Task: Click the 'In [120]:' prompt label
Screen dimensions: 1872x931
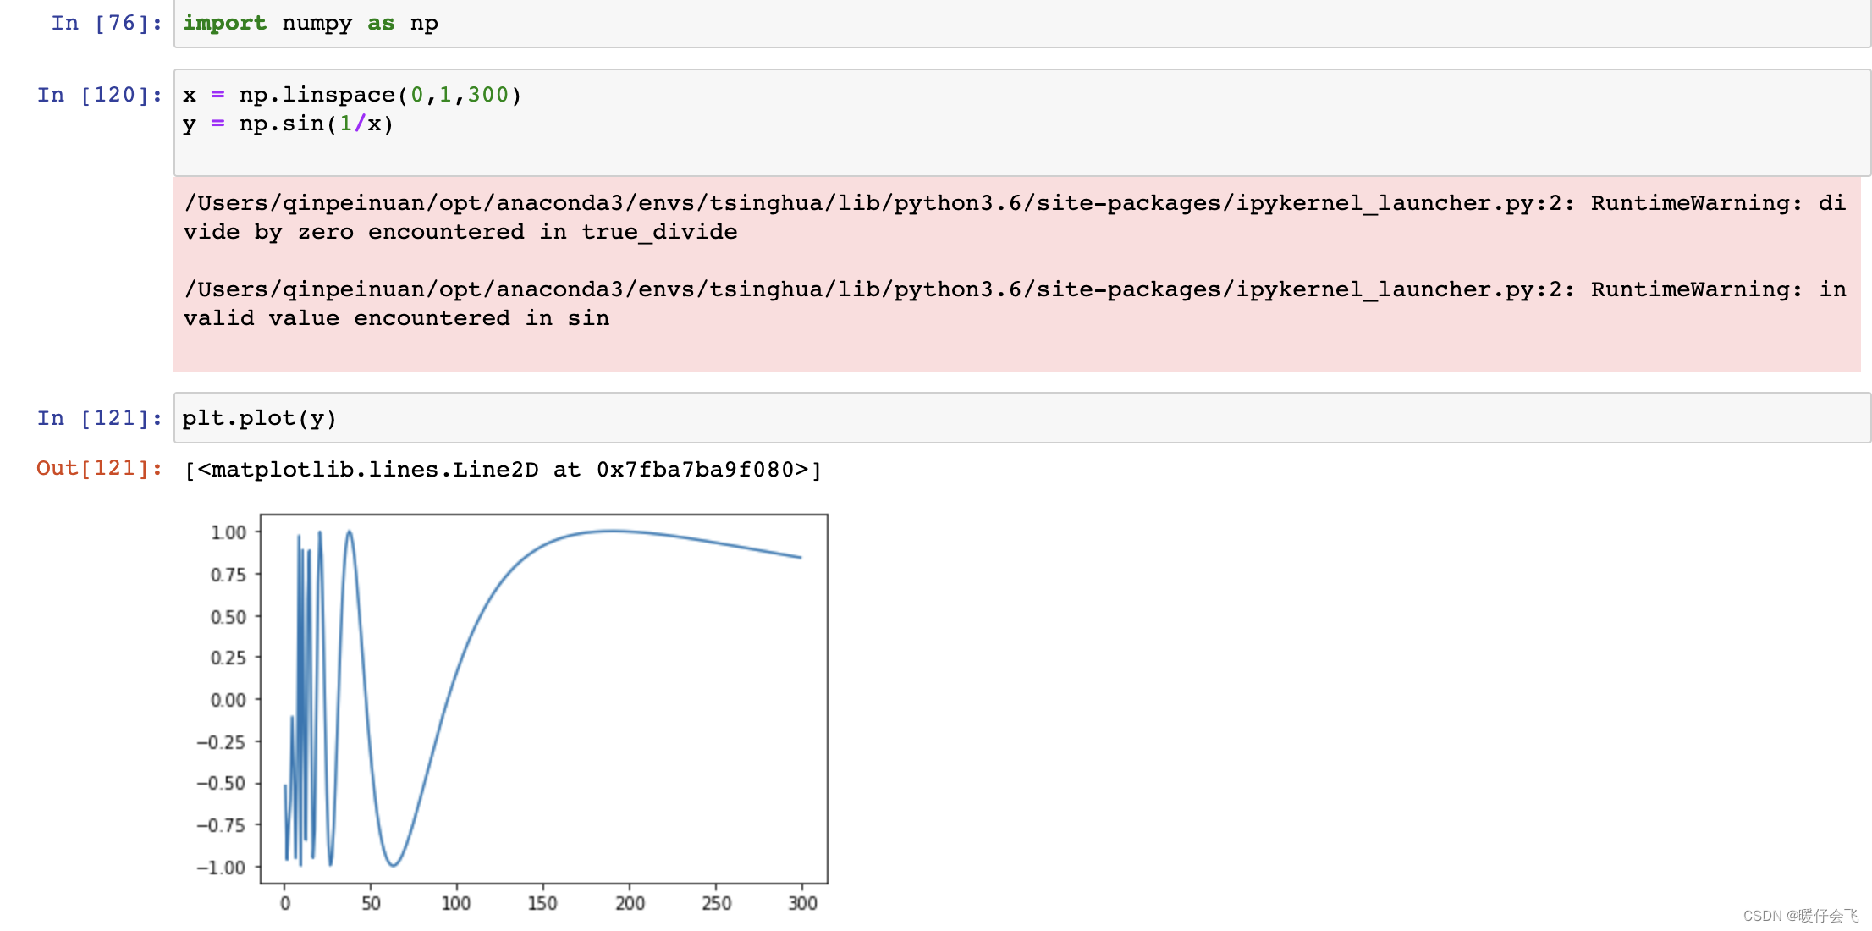Action: 100,95
